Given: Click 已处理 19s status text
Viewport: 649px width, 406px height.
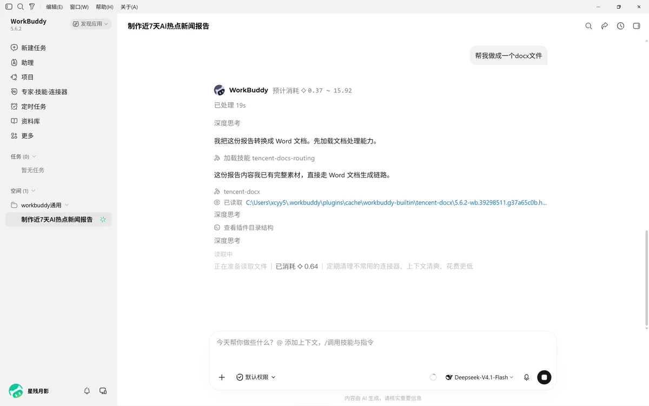Looking at the screenshot, I should [x=230, y=105].
